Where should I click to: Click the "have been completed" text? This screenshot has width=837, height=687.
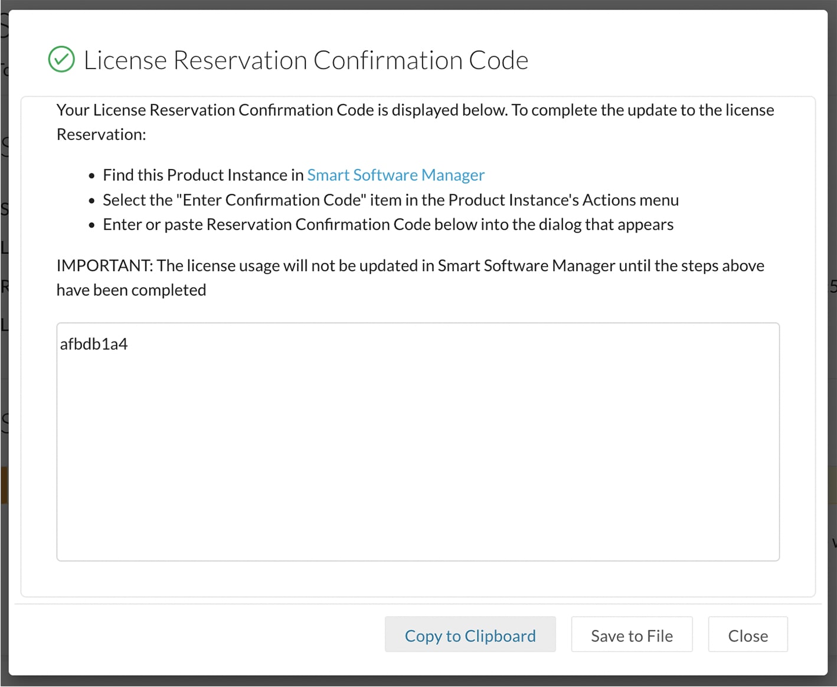point(131,290)
